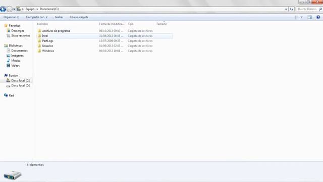Click the Vídeos film icon

pyautogui.click(x=8, y=65)
